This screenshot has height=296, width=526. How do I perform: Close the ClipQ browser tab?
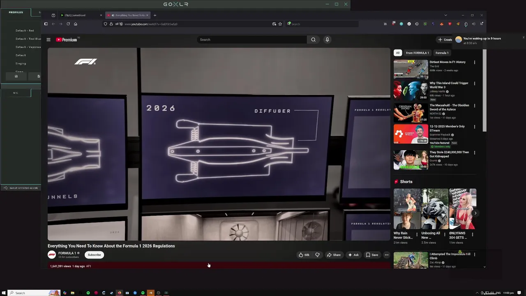click(x=101, y=15)
